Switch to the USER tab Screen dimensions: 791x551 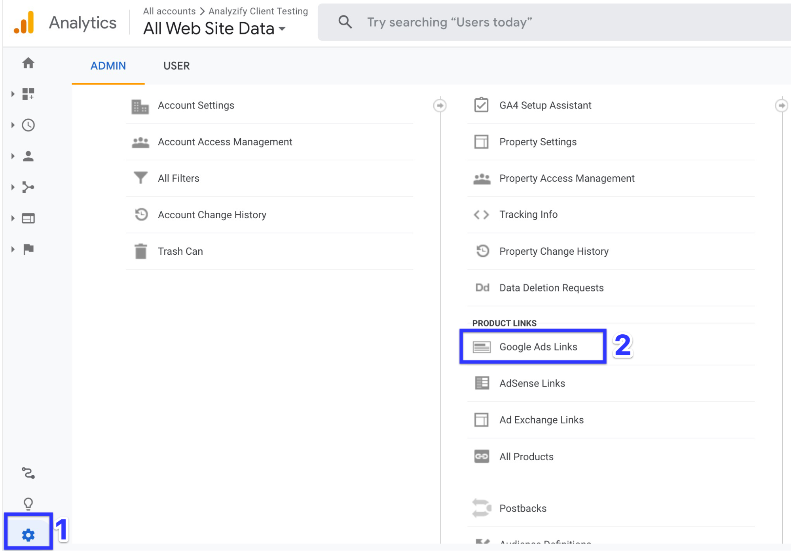(176, 66)
